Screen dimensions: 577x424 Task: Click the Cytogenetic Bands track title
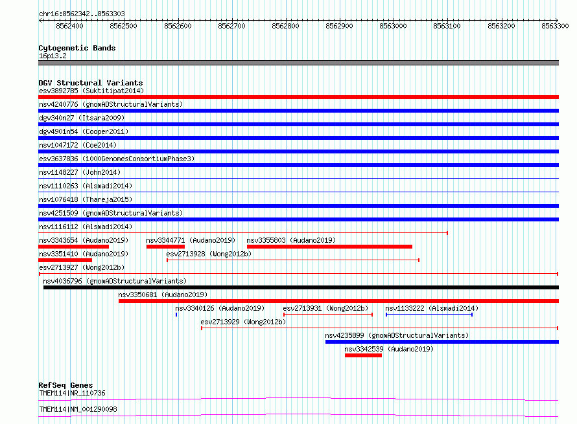click(77, 48)
